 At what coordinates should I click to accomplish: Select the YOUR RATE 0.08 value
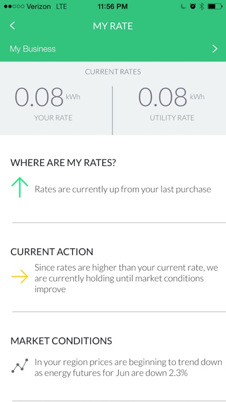(39, 98)
